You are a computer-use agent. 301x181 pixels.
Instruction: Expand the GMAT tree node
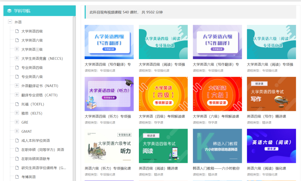tap(17, 131)
